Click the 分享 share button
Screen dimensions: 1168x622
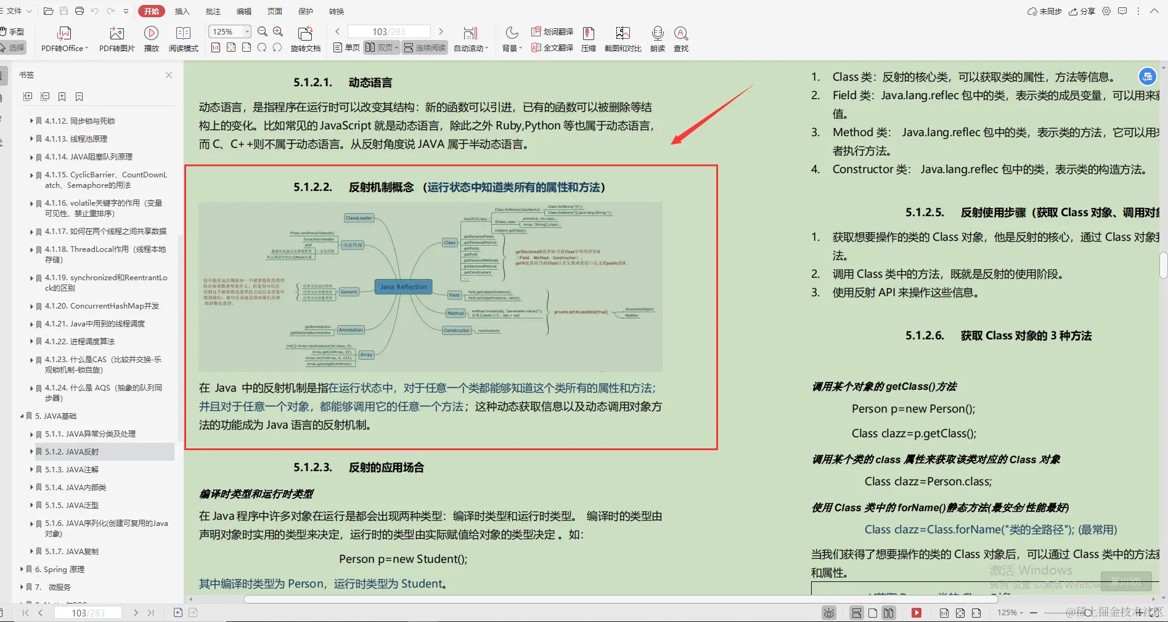pos(1082,10)
